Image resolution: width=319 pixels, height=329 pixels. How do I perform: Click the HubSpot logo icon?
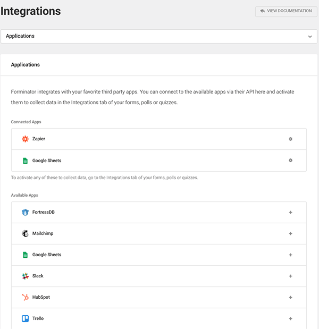pyautogui.click(x=25, y=297)
